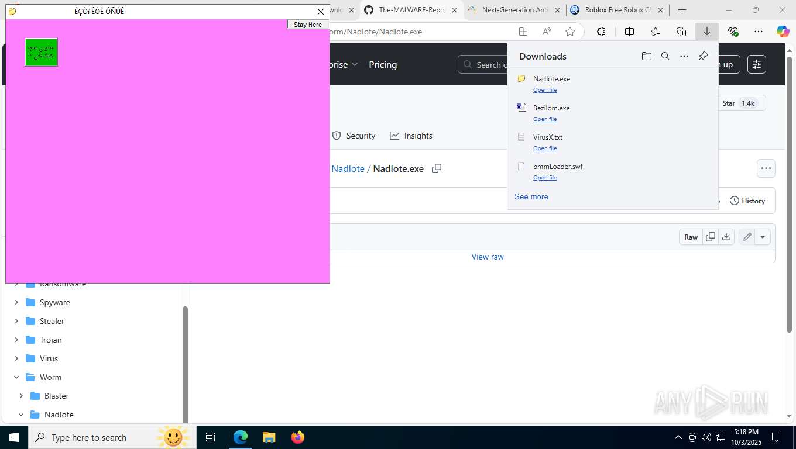Open Edge collections icon
This screenshot has width=796, height=449.
pyautogui.click(x=681, y=32)
